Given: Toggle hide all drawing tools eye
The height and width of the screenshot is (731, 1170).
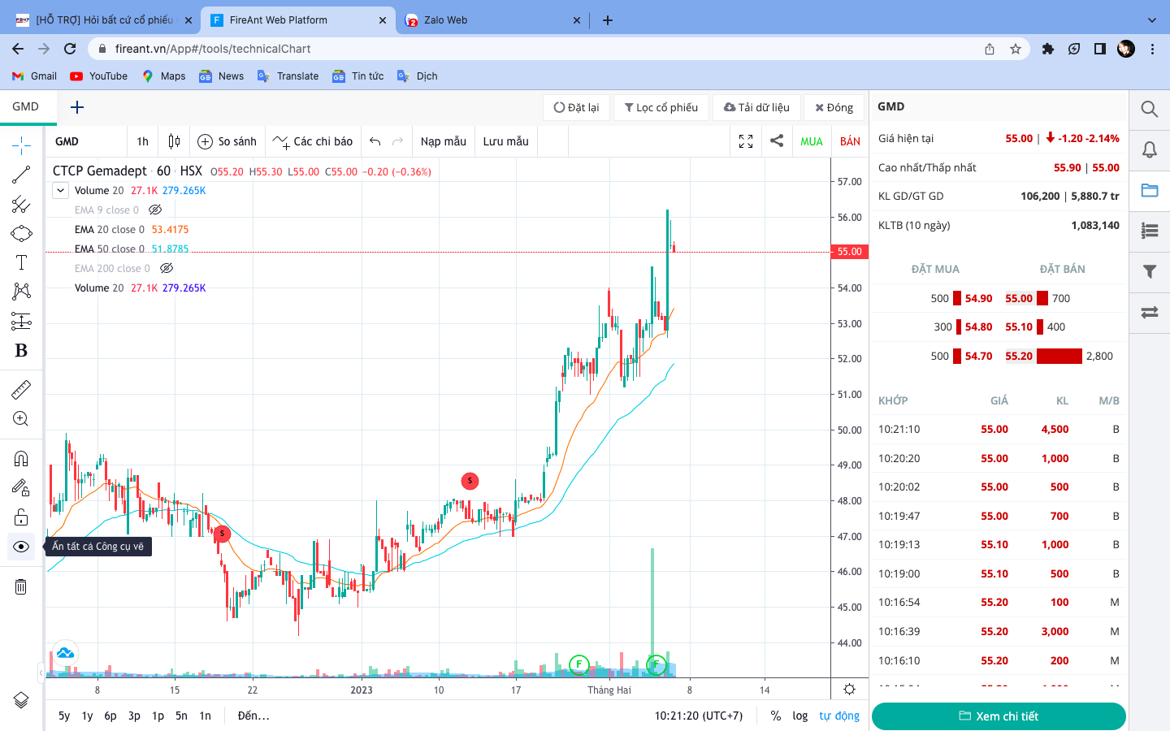Looking at the screenshot, I should coord(21,547).
